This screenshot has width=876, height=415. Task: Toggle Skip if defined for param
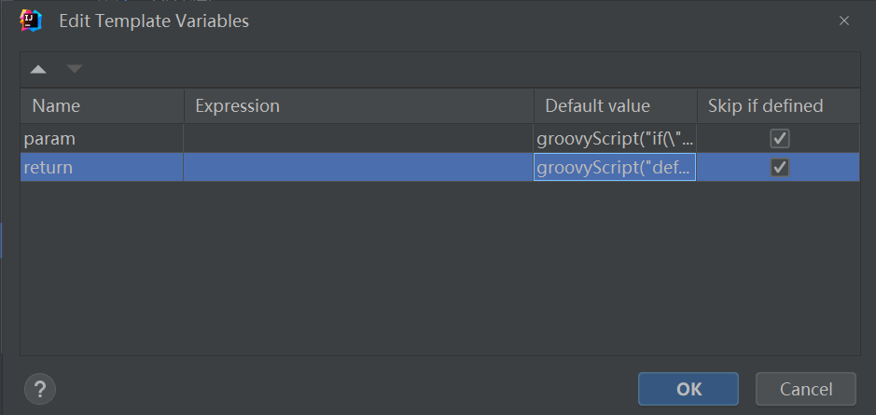click(780, 138)
